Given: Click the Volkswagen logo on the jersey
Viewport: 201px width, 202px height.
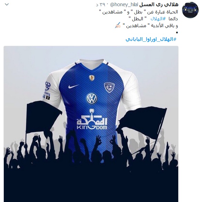Looking at the screenshot, I should pos(92,99).
